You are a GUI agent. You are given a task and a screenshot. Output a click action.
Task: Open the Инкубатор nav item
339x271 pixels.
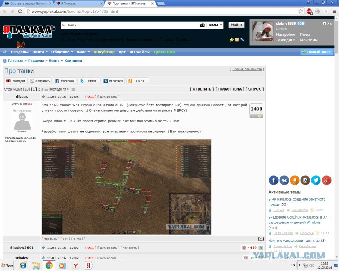click(104, 52)
